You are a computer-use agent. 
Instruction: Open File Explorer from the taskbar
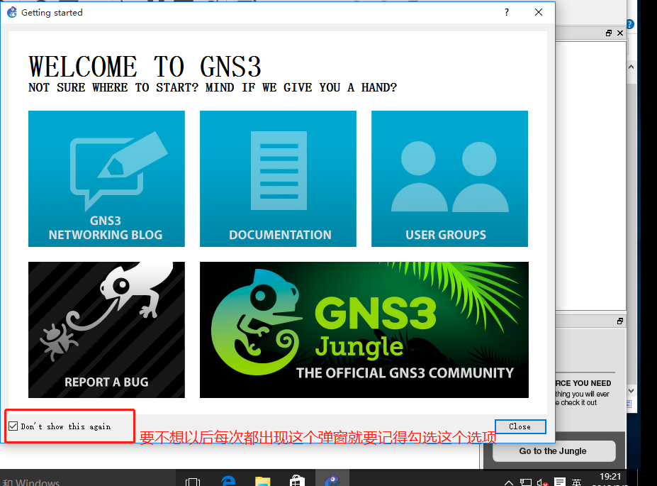coord(263,481)
